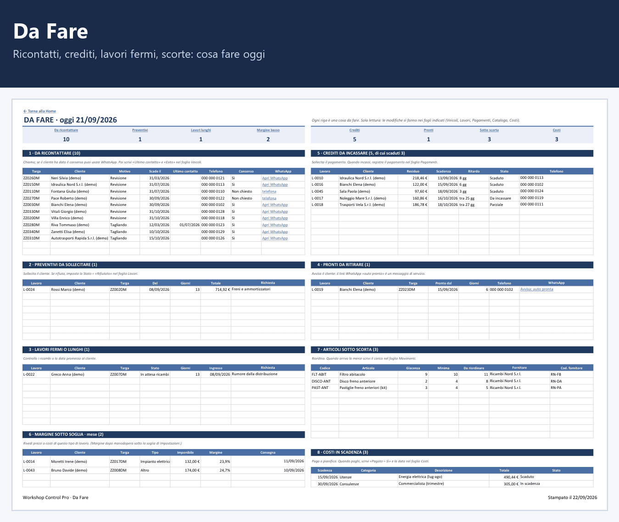Image resolution: width=619 pixels, height=522 pixels.
Task: Go to the 'Costi' summary link
Action: [557, 130]
